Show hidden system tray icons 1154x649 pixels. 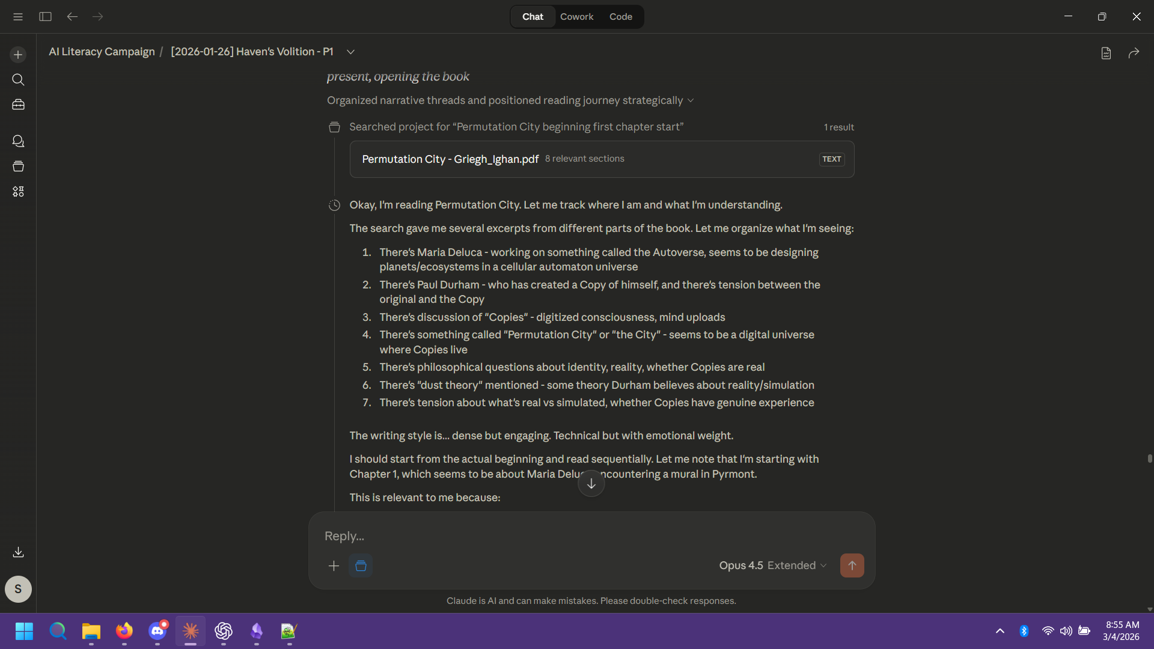click(x=1000, y=631)
